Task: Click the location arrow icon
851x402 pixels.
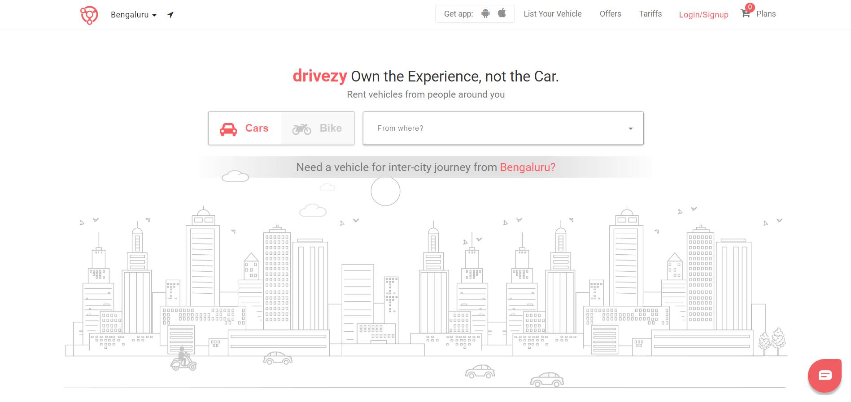Action: (170, 15)
